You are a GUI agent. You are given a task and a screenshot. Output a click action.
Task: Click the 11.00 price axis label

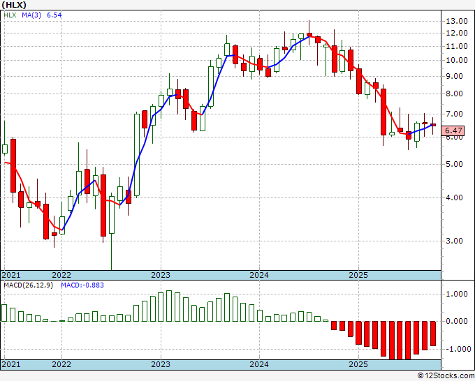pos(457,46)
